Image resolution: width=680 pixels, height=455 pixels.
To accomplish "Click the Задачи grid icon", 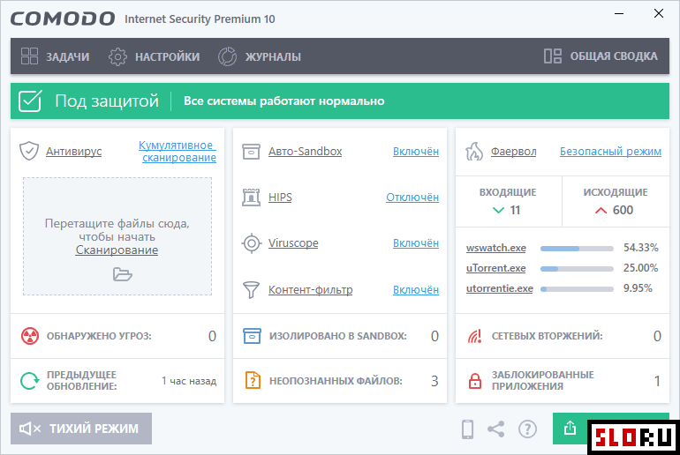I will (x=29, y=56).
